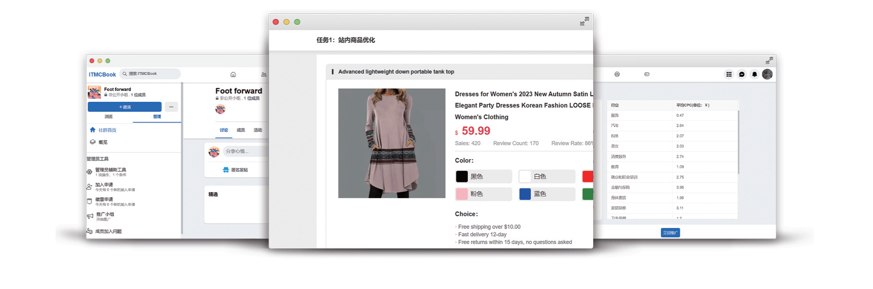The image size is (873, 289).
Task: Switch to the 管理 tab
Action: [157, 117]
